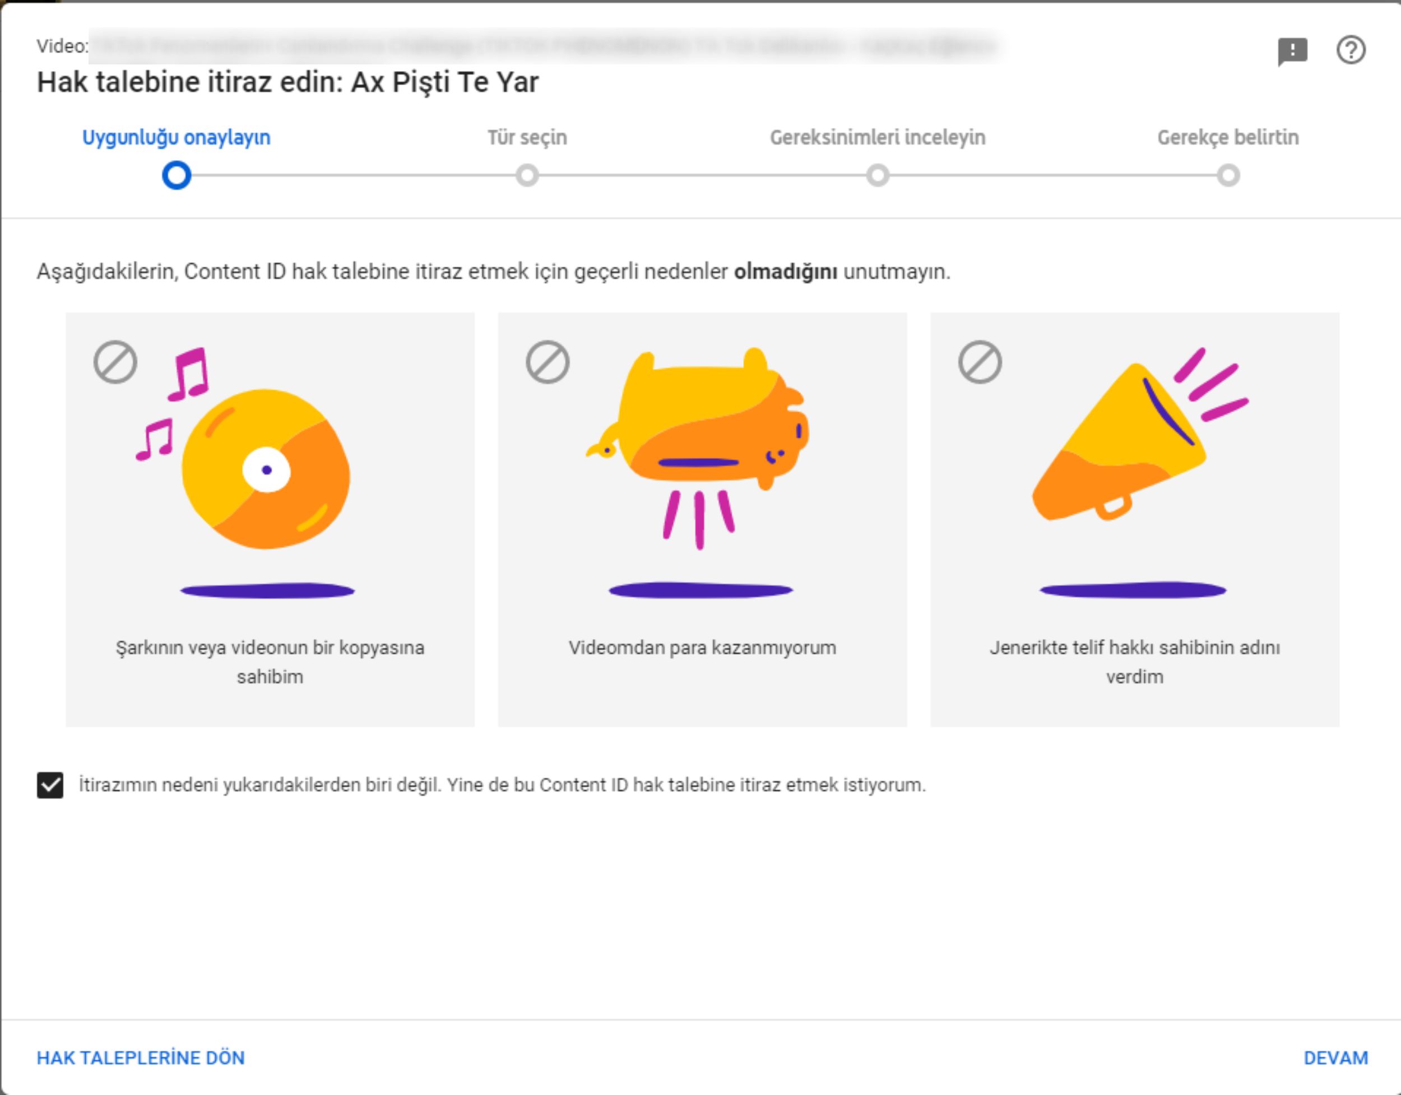Select the 'Tür seçin' step label

[527, 137]
